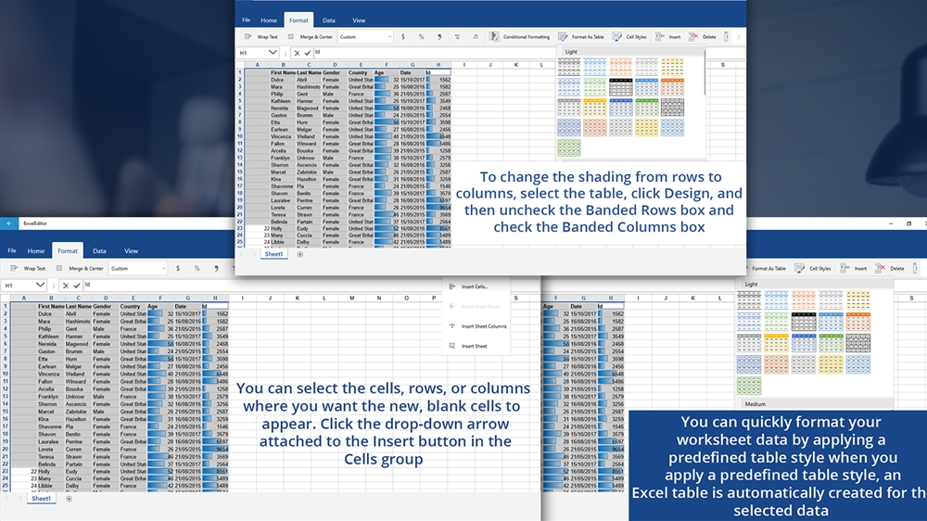
Task: Click Merge & Center in bottom-left window
Action: [79, 269]
